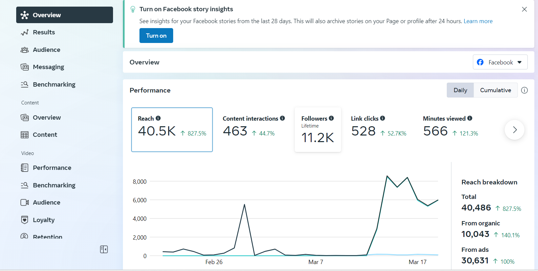The image size is (538, 271).
Task: Switch chart to Cumulative view
Action: tap(495, 90)
